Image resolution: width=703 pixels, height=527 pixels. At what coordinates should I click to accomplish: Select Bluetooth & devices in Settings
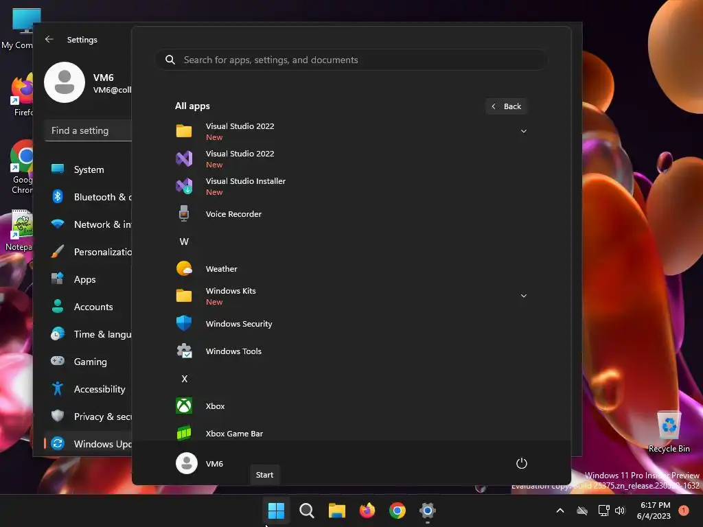pyautogui.click(x=88, y=197)
